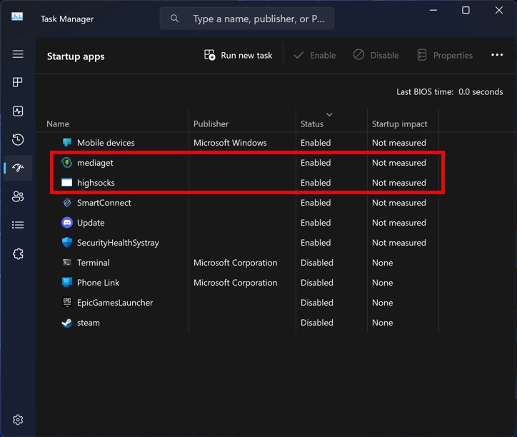Sort by Name column header

coord(58,124)
